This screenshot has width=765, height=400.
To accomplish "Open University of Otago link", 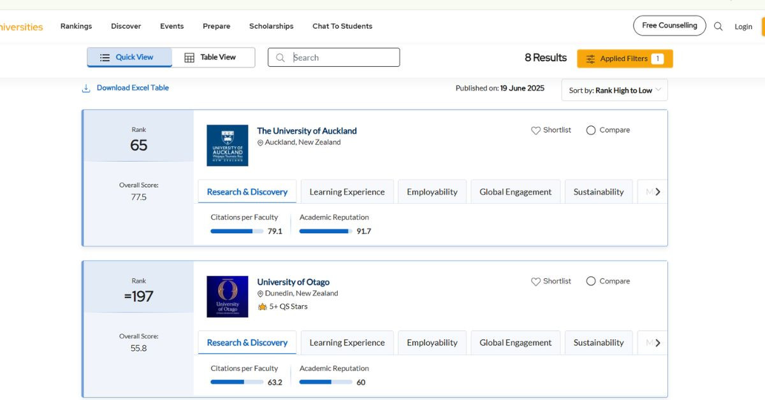I will (293, 282).
